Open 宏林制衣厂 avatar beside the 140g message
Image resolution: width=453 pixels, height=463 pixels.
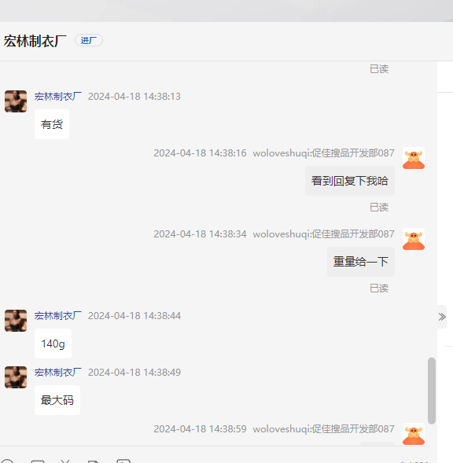point(16,321)
